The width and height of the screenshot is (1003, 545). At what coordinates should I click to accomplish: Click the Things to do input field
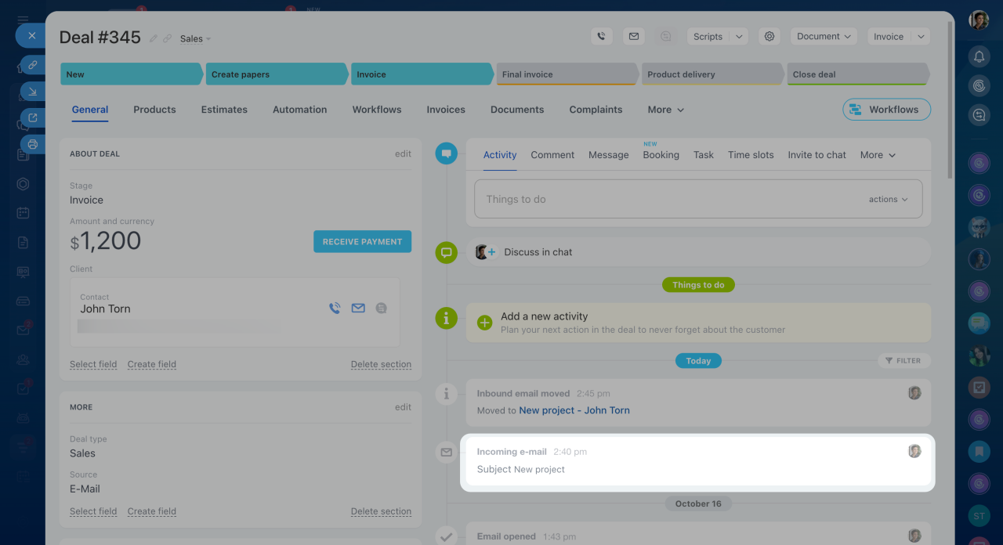666,200
